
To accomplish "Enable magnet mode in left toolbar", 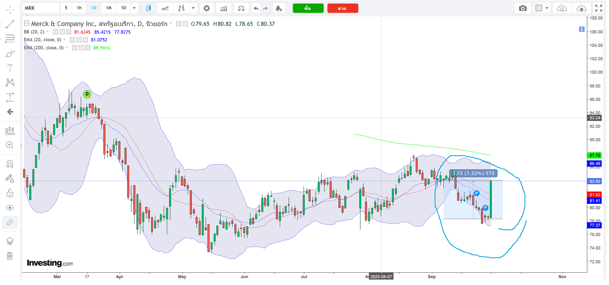I will [x=10, y=164].
